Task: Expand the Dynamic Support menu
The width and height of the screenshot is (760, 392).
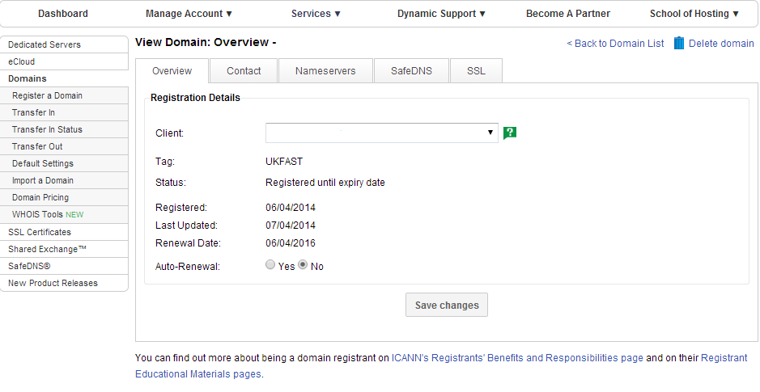Action: coord(442,14)
